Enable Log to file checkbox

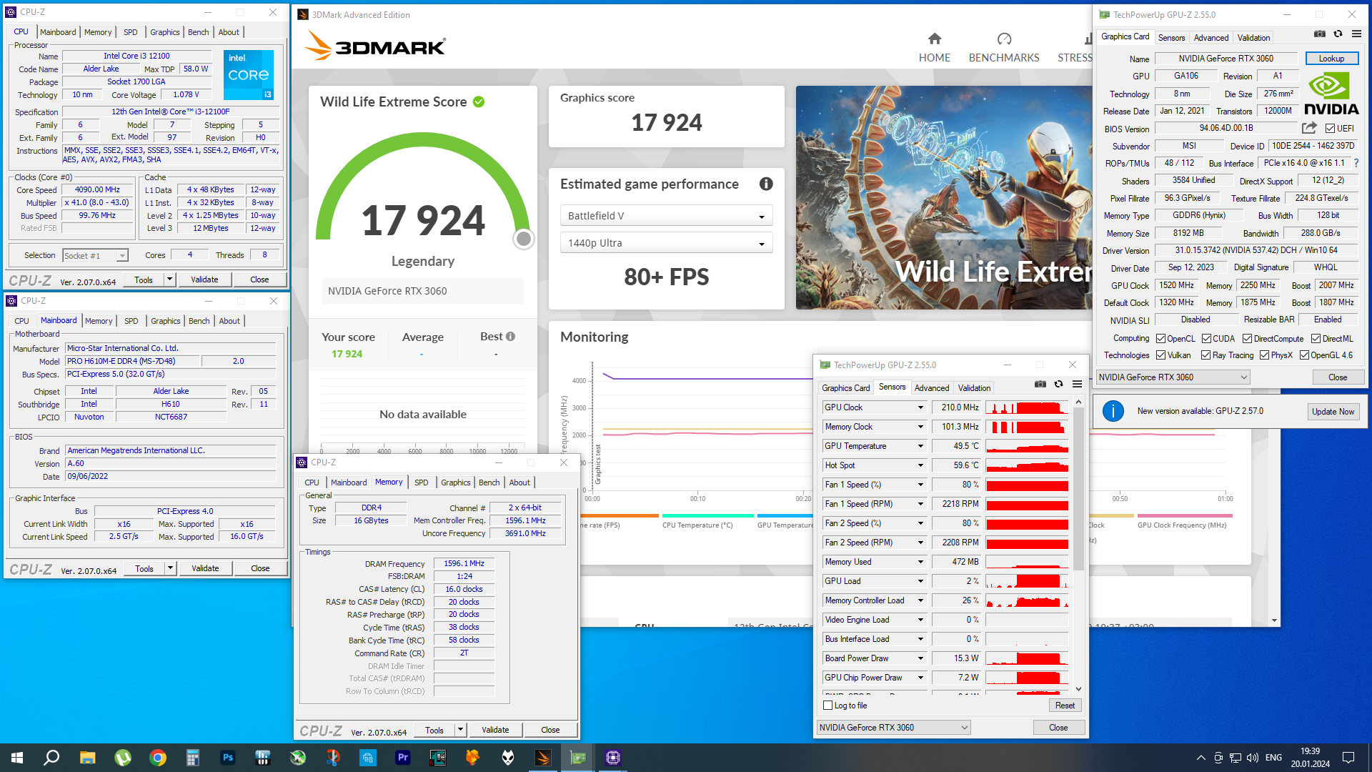[827, 706]
